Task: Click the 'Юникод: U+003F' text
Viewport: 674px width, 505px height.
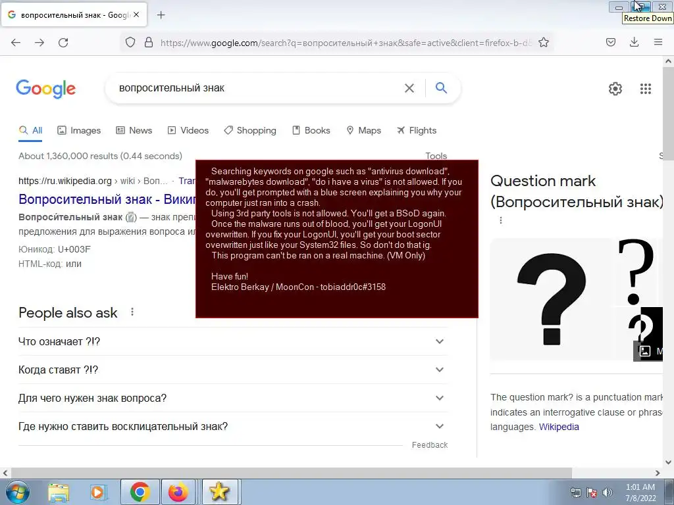Action: (x=55, y=249)
